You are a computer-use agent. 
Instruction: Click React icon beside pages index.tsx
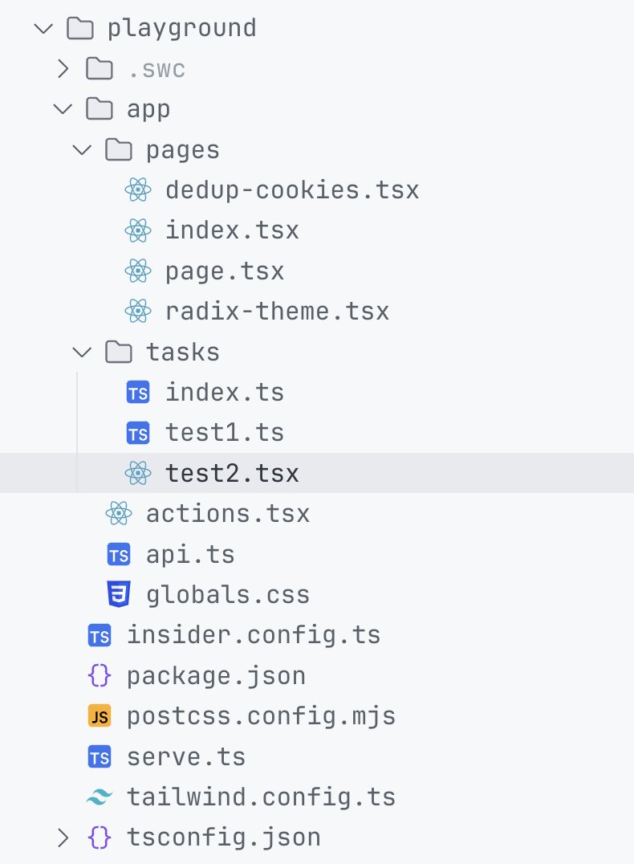[138, 230]
